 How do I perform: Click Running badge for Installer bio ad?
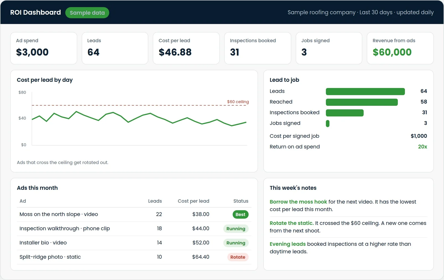click(x=236, y=243)
